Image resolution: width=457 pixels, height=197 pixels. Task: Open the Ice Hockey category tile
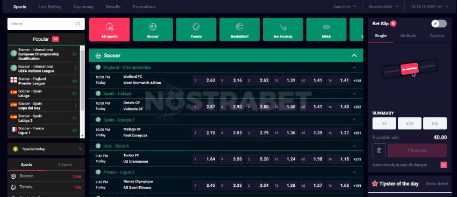coord(283,30)
